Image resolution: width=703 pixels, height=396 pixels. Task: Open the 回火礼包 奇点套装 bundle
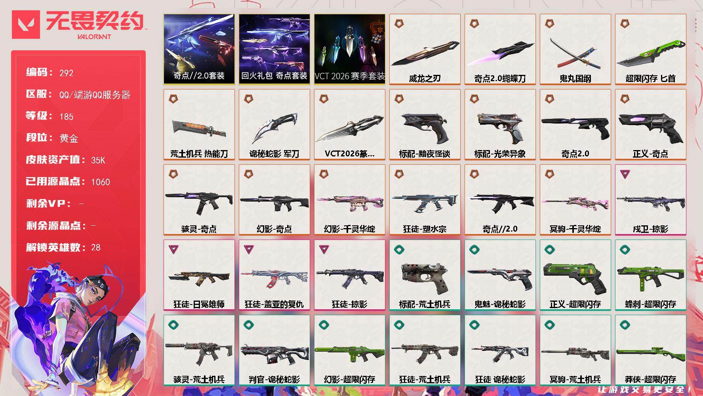pyautogui.click(x=274, y=49)
